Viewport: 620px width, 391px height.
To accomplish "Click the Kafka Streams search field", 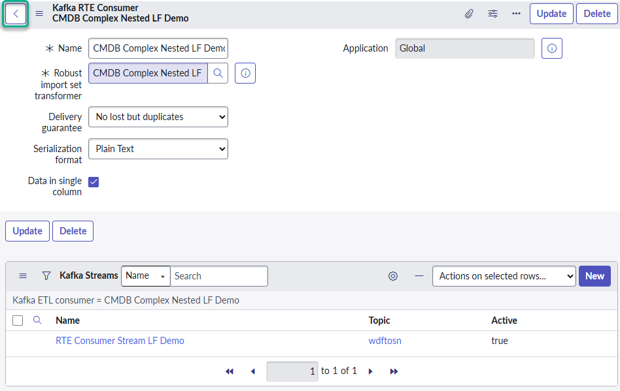I will coord(219,276).
